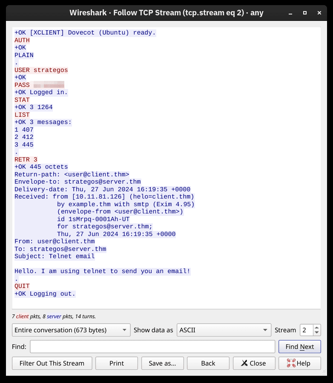Image resolution: width=333 pixels, height=383 pixels.
Task: Click the 'RETR 3' command line
Action: pos(26,160)
